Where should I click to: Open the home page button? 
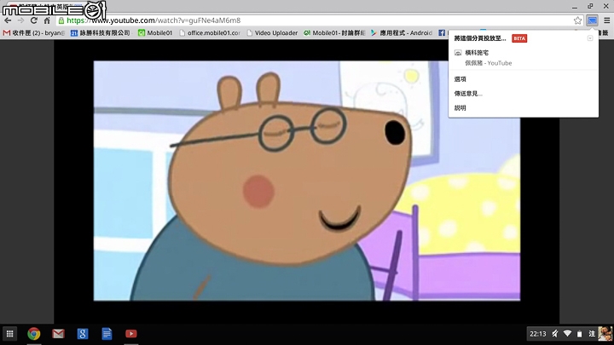click(47, 20)
